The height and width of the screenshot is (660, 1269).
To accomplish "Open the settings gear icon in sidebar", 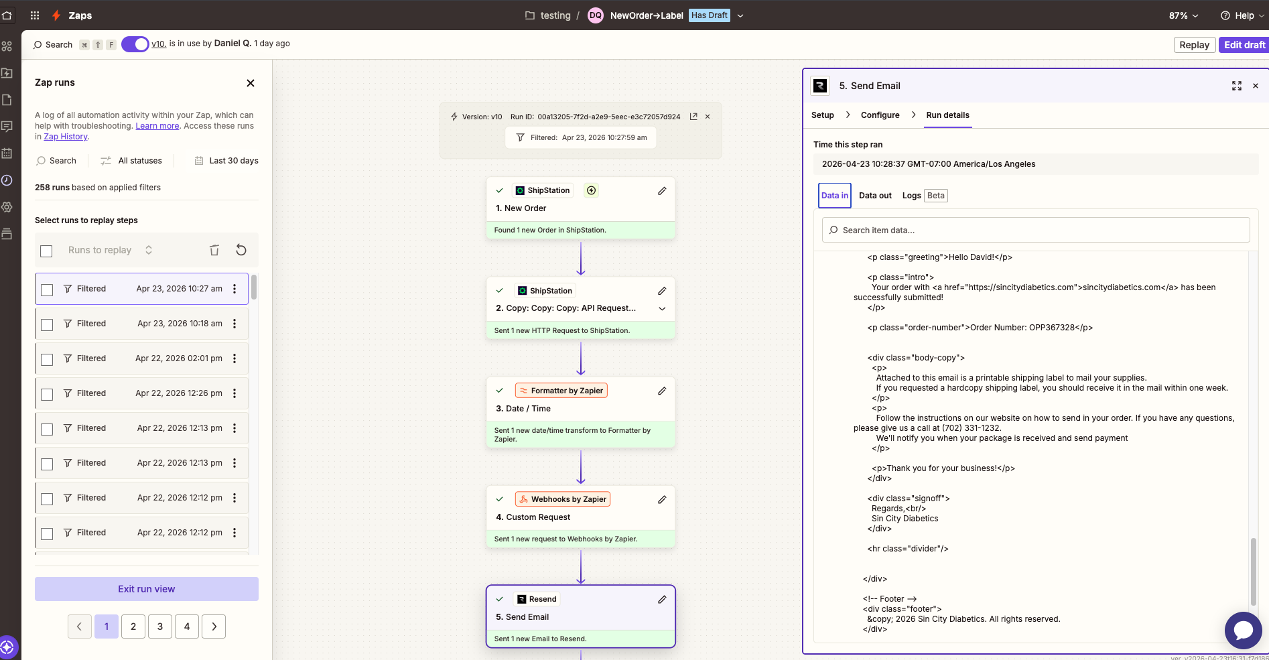I will (x=7, y=207).
